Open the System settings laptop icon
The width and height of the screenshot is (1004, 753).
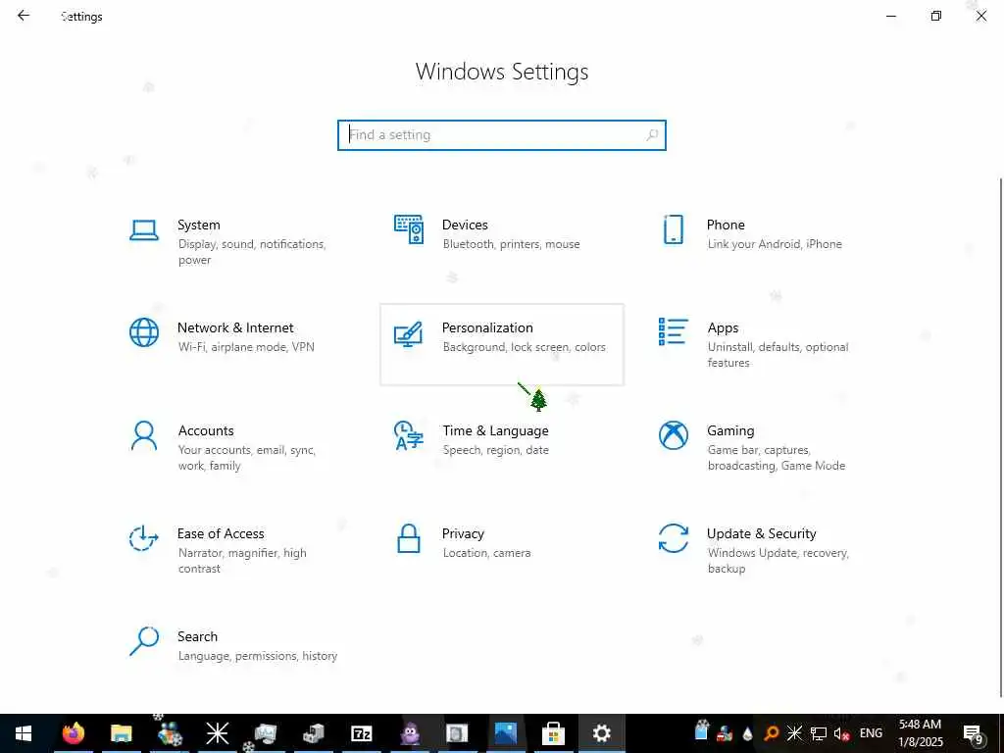144,229
